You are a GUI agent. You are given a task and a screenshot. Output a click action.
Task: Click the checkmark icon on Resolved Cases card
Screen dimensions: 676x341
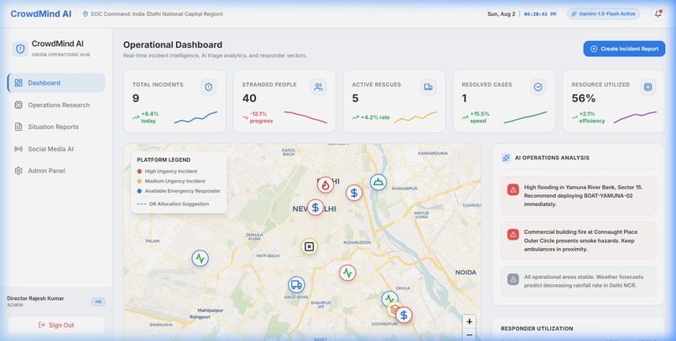point(538,87)
